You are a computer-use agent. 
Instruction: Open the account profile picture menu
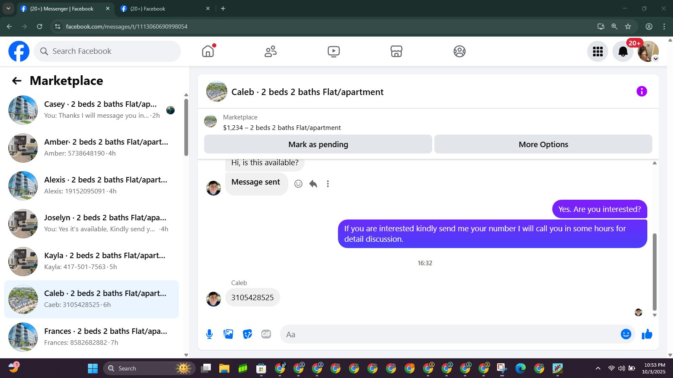pos(648,51)
